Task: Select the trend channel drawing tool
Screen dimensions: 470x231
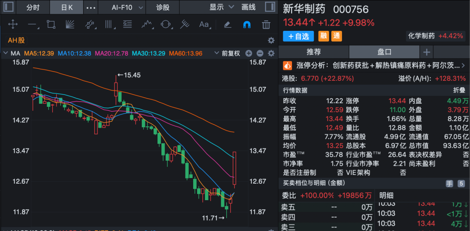Action: tap(90, 24)
